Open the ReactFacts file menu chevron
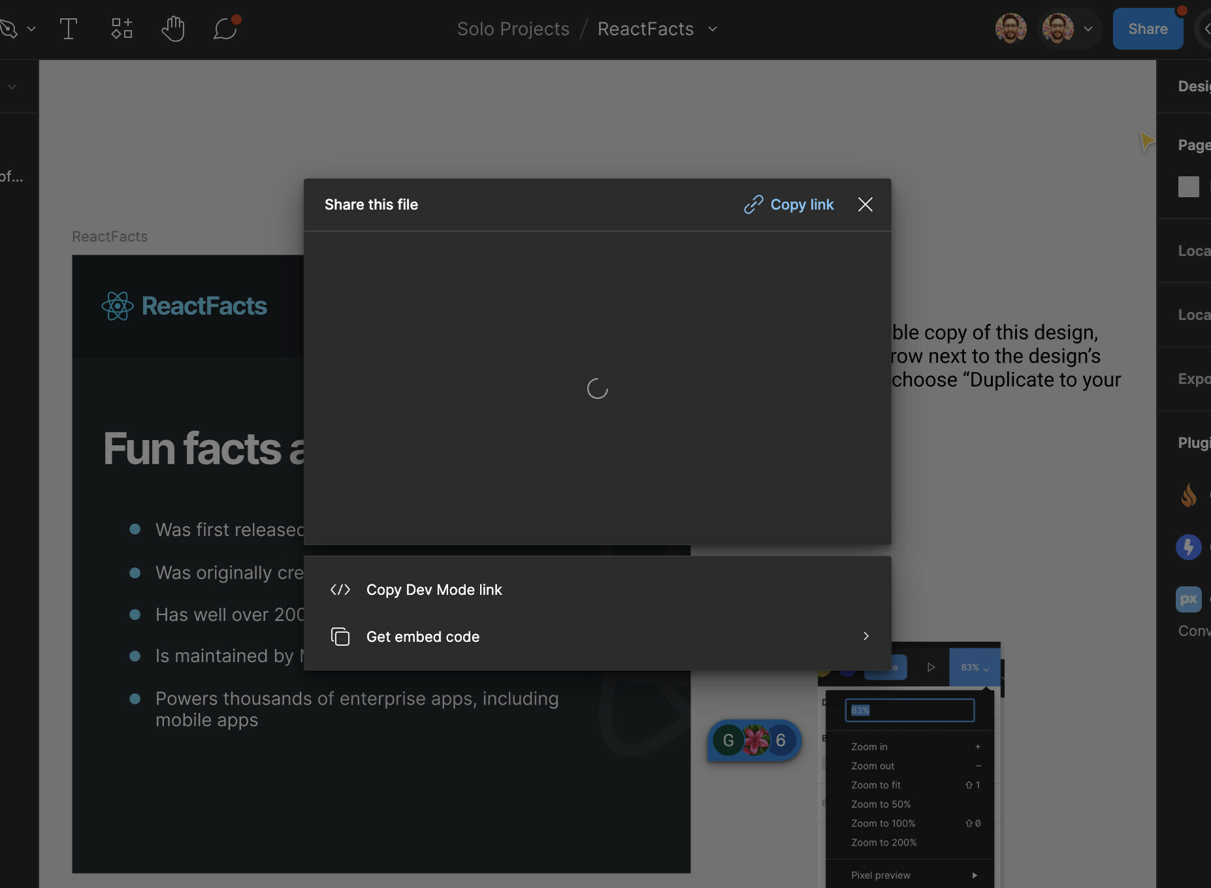Screen dimensions: 1211x888 coord(713,29)
